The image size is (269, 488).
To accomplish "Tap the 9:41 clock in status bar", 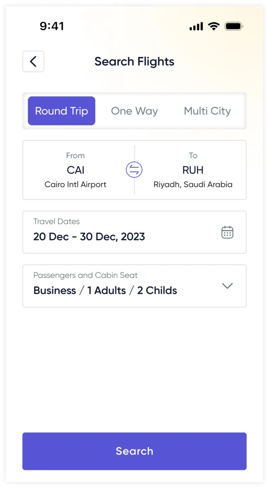I will (x=52, y=26).
